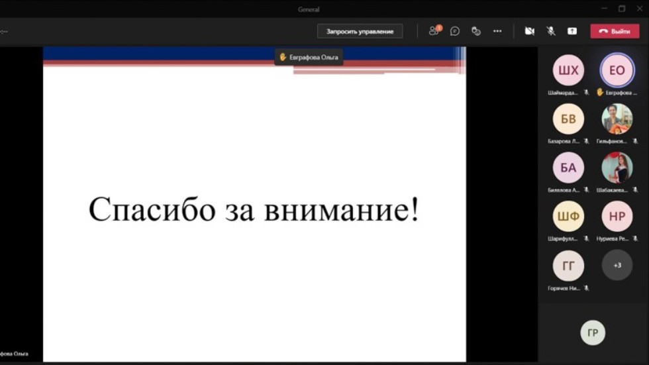This screenshot has width=649, height=365.
Task: Click the НР participant avatar
Action: 617,216
